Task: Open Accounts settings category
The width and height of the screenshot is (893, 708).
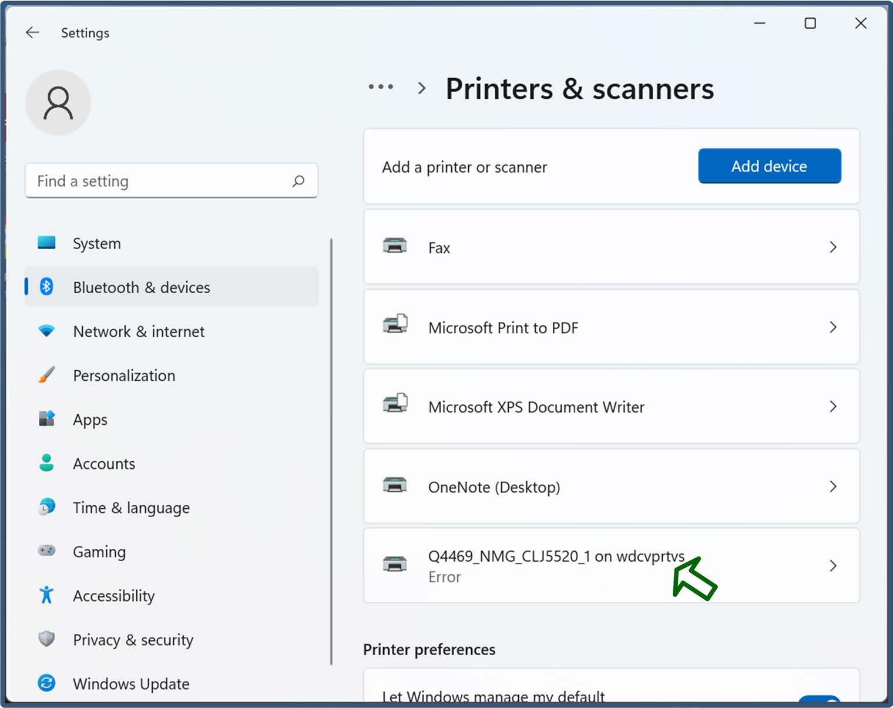Action: click(x=172, y=463)
